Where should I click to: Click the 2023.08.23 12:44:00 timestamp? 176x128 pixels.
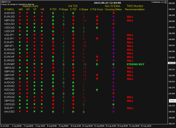[x=107, y=3]
